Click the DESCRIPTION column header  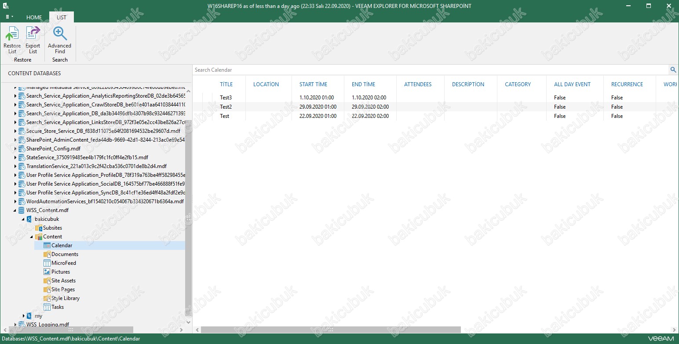468,84
